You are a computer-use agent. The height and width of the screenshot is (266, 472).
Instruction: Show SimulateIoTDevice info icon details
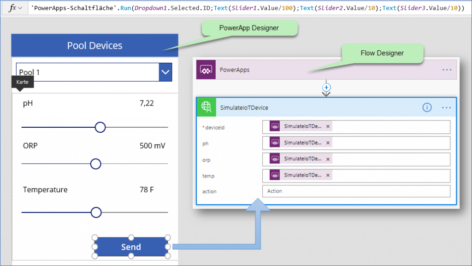click(427, 107)
